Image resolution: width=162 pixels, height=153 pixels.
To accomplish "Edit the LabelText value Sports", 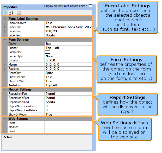I will click(68, 35).
